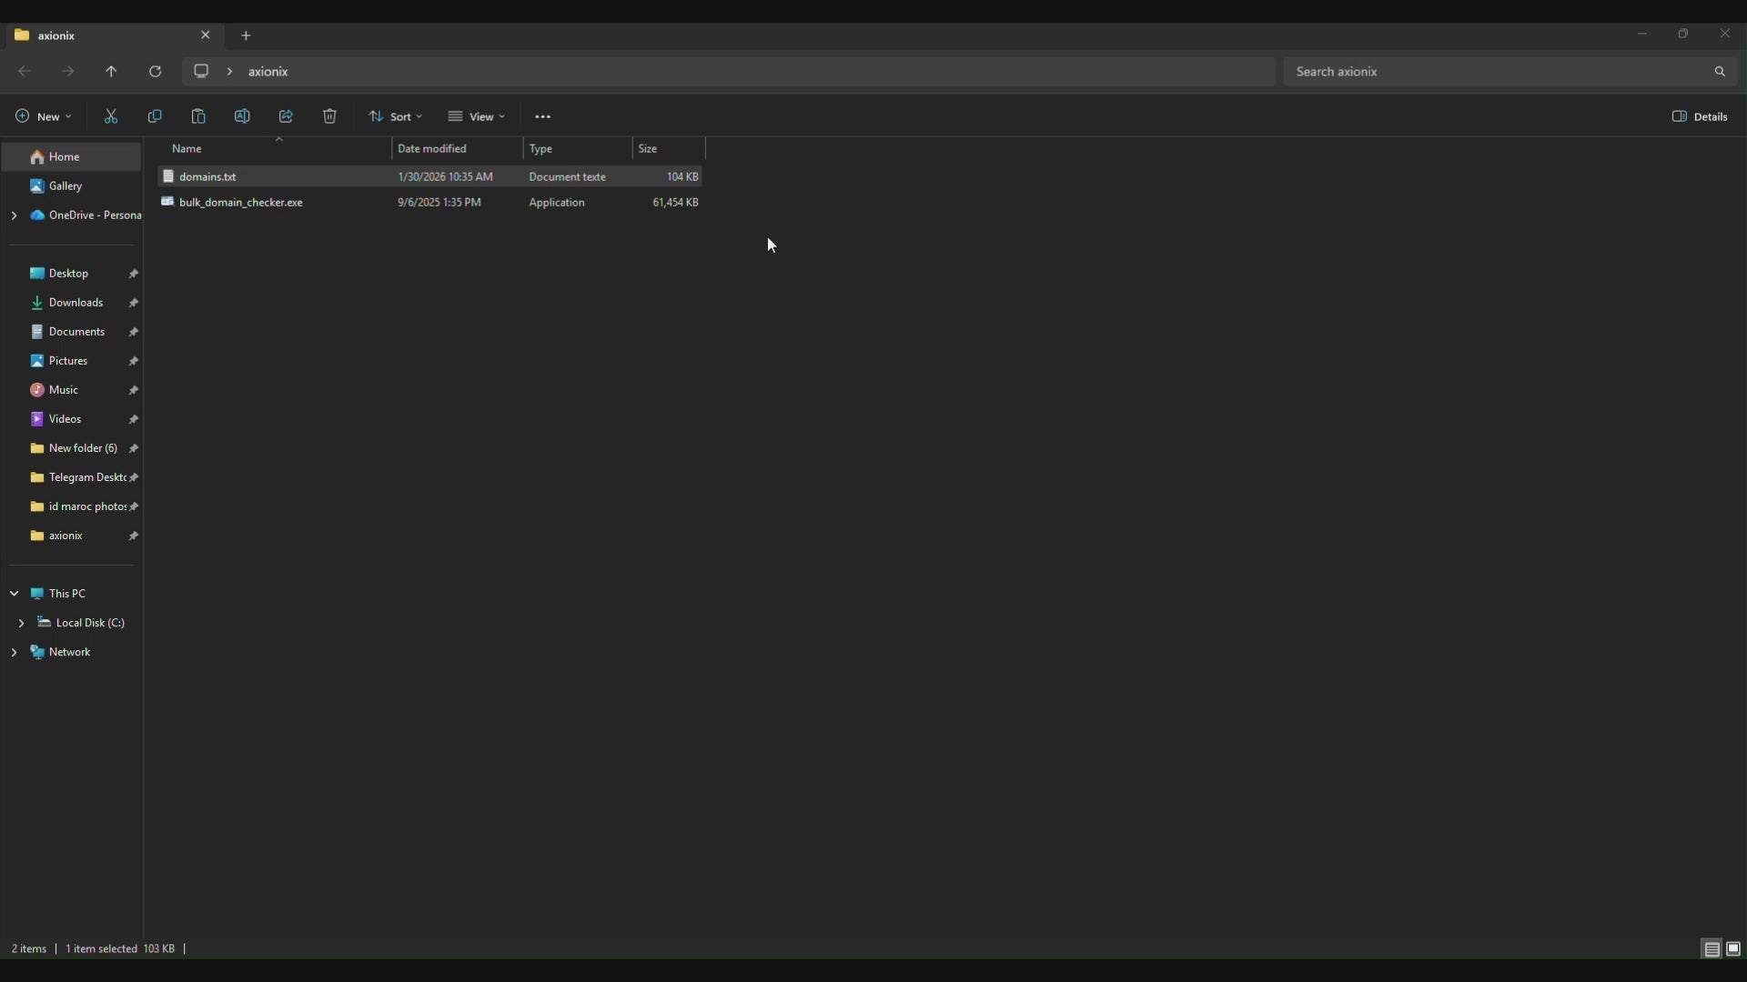Toggle the Details pane on the right
This screenshot has width=1747, height=982.
point(1700,116)
